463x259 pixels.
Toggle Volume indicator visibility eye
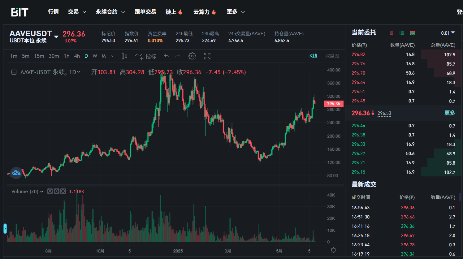click(x=50, y=191)
